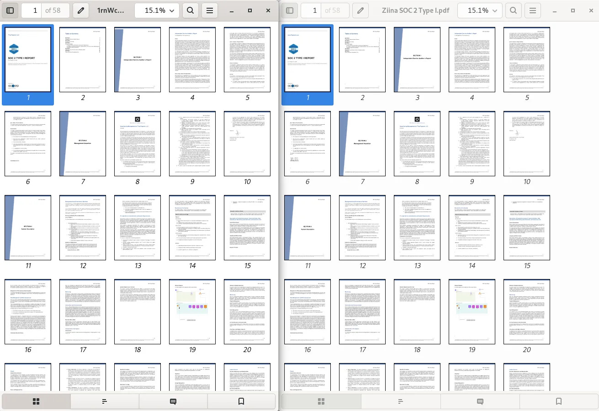
Task: Switch to thumbnails tab in the Ziina window
Action: click(x=321, y=401)
